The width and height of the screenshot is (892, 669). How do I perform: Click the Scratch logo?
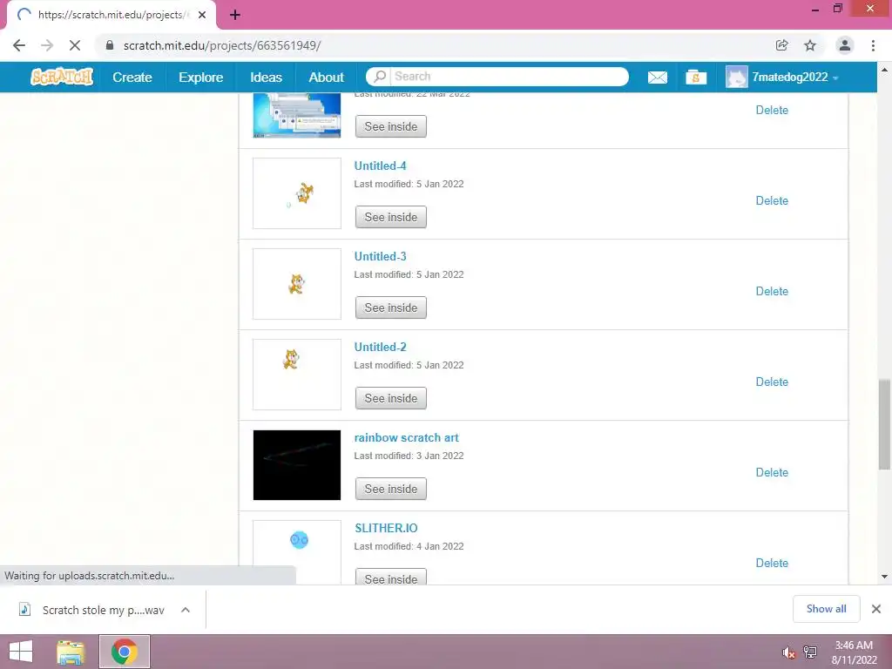[62, 77]
